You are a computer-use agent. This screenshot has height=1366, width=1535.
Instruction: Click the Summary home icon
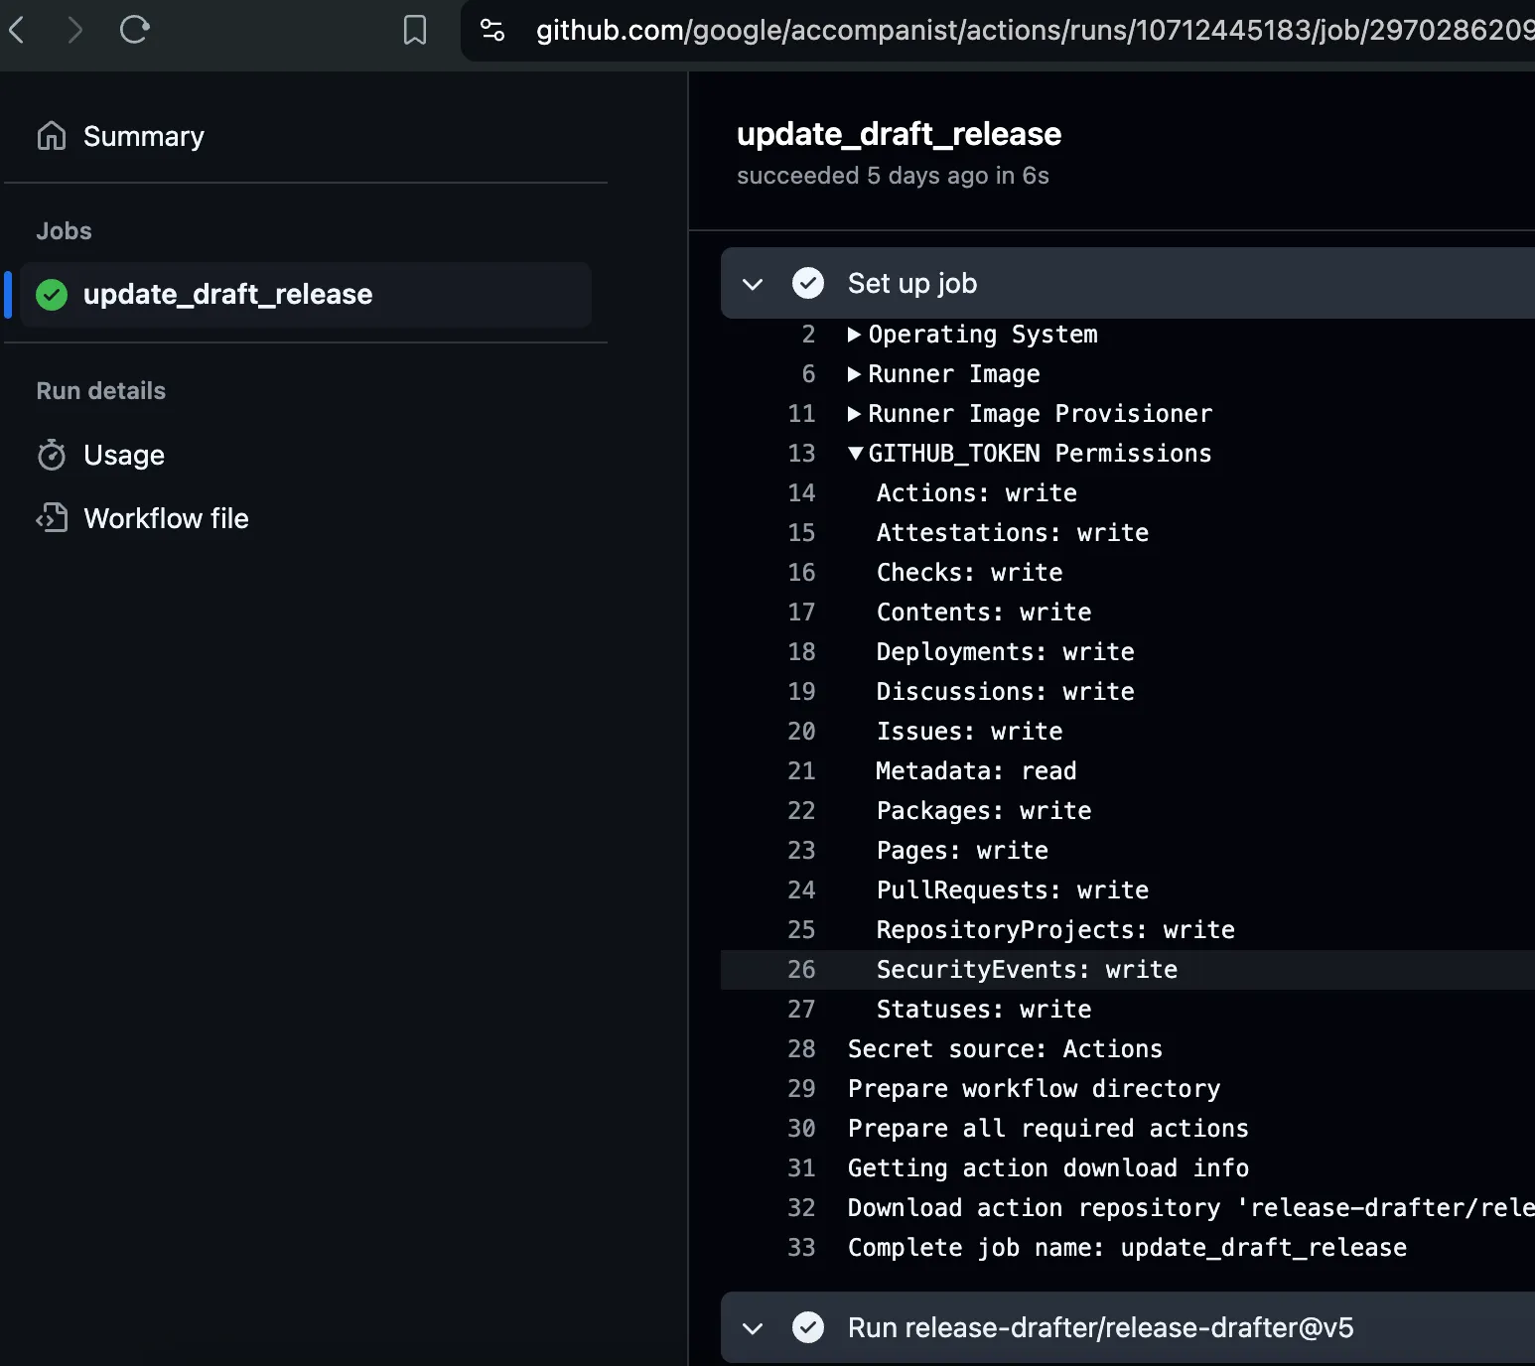coord(52,136)
